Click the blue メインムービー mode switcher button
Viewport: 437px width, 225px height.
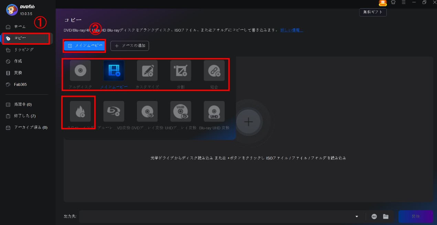(x=85, y=46)
